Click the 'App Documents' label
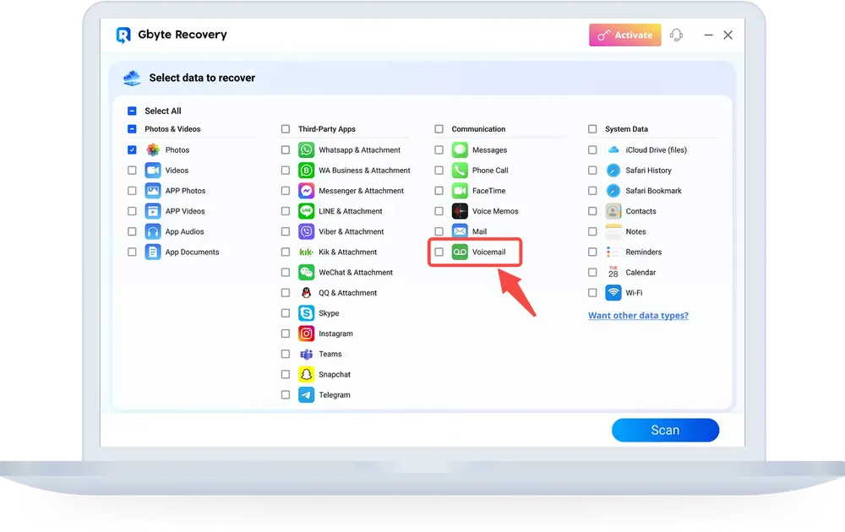845x532 pixels. point(192,252)
